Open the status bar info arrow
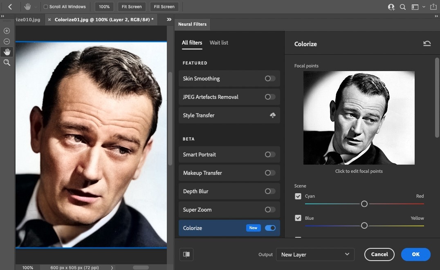Viewport: 440px width, 270px height. pos(112,268)
